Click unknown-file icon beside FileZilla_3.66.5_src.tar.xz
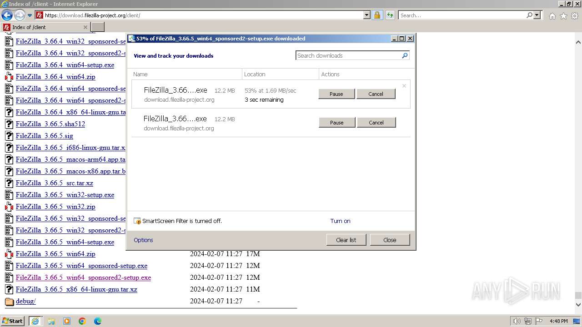Viewport: 582px width, 327px height. [x=9, y=183]
